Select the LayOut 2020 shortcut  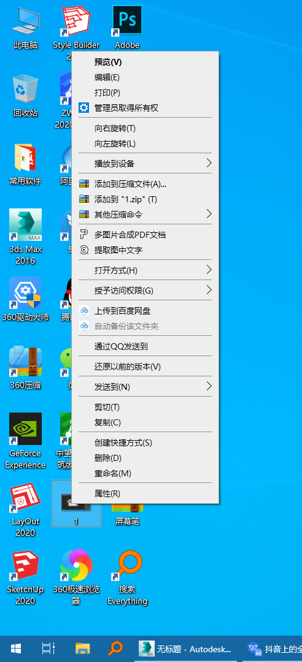coord(25,509)
